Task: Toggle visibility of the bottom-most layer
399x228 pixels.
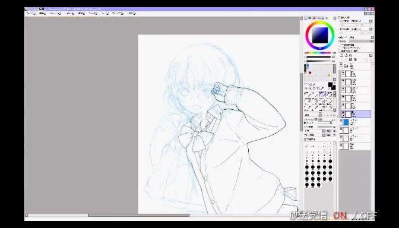Action: click(x=341, y=145)
